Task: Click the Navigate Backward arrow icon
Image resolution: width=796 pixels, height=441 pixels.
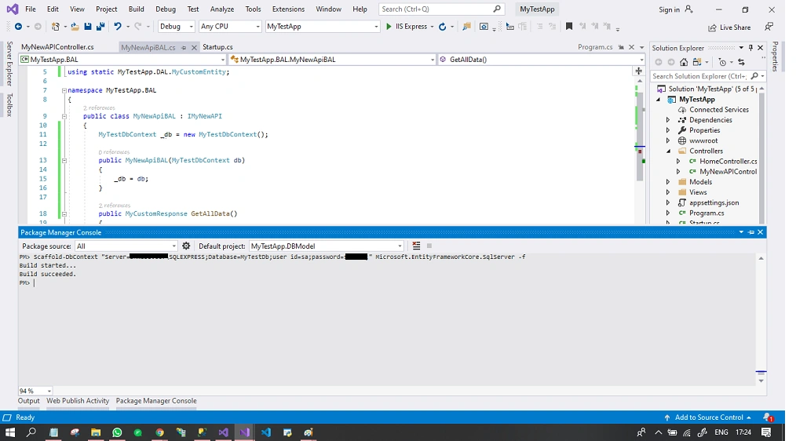Action: point(18,27)
